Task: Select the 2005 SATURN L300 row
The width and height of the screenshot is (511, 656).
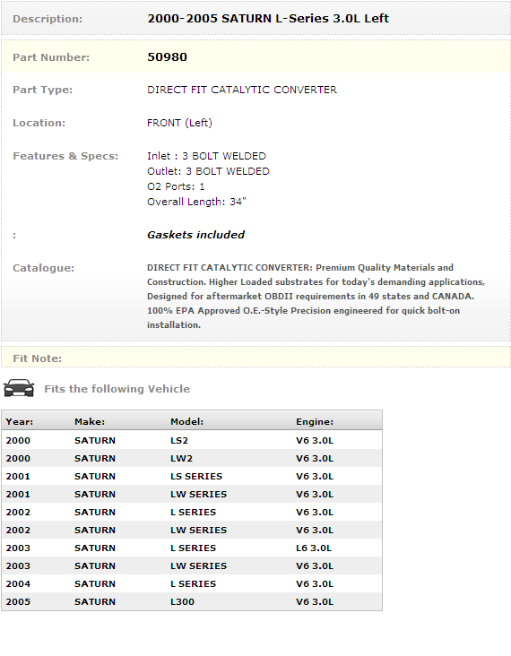Action: click(x=192, y=601)
